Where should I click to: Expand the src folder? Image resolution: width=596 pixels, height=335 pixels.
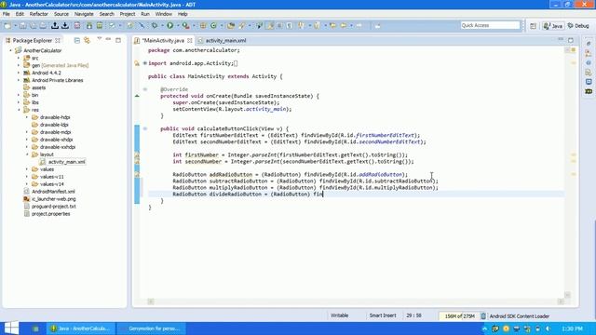(x=19, y=58)
